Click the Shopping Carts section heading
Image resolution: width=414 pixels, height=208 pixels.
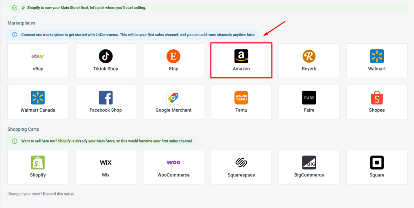(x=23, y=129)
